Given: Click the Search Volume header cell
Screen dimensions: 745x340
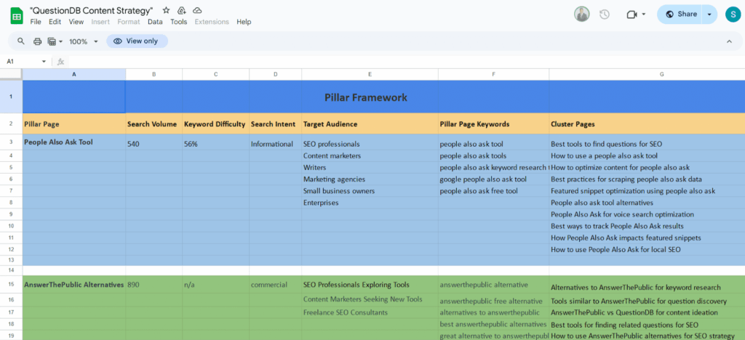Looking at the screenshot, I should (x=154, y=124).
